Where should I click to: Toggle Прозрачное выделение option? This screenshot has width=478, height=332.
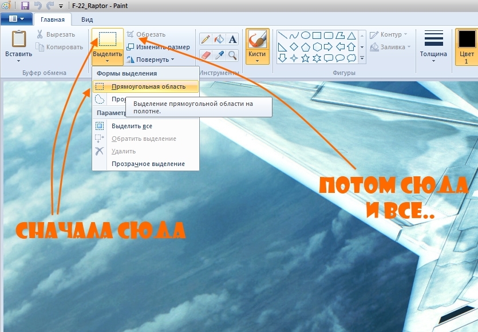pyautogui.click(x=145, y=164)
